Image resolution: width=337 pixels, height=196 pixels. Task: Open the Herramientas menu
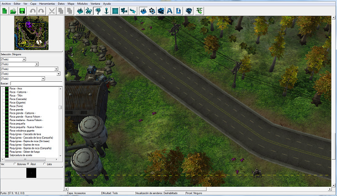tap(47, 4)
